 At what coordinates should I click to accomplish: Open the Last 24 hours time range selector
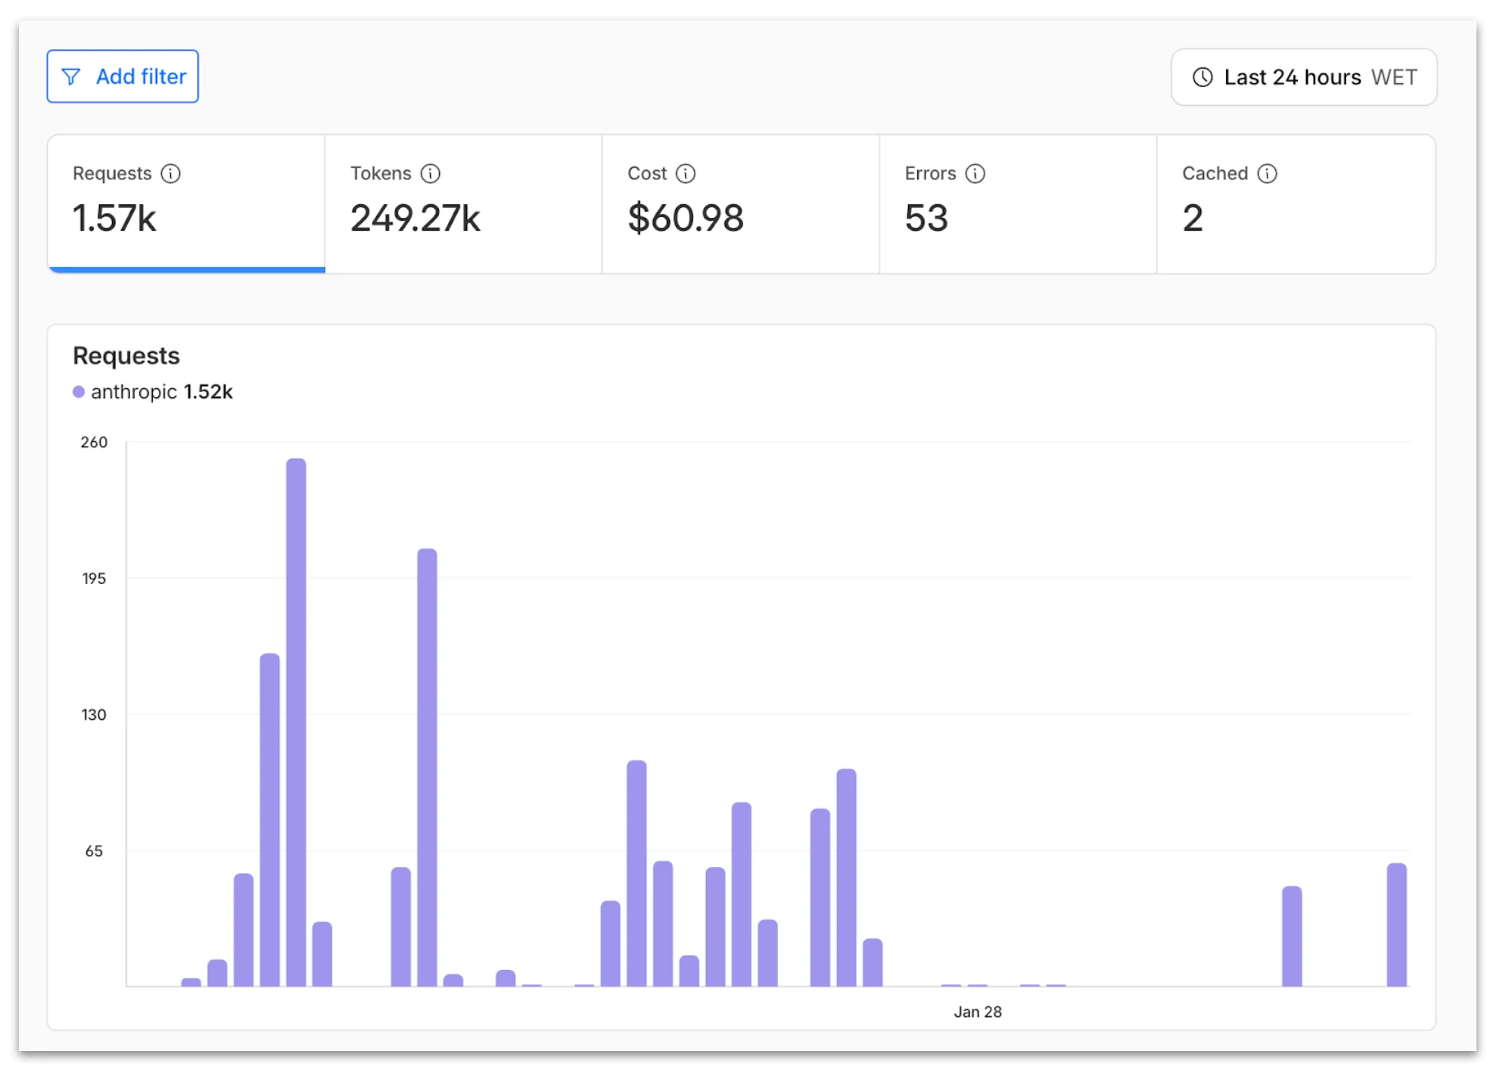click(x=1303, y=76)
